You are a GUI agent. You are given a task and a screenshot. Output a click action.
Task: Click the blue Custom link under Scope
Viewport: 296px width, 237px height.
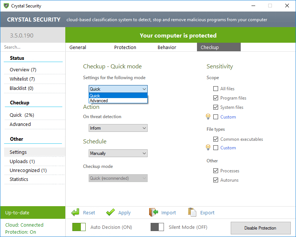(x=228, y=117)
